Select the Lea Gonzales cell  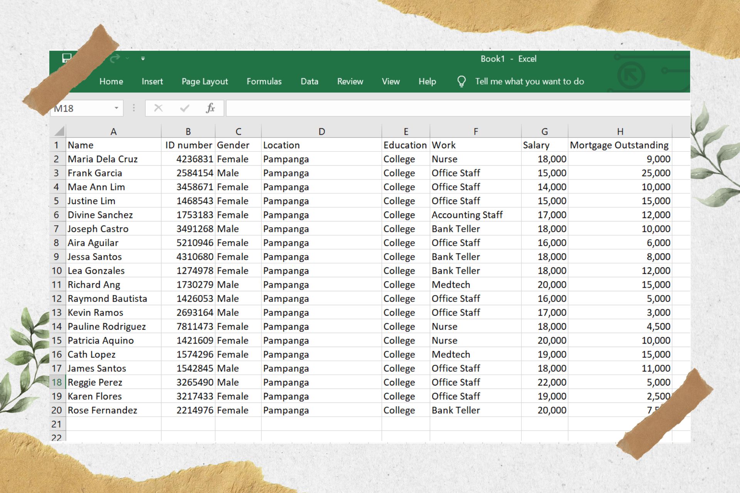(x=113, y=270)
